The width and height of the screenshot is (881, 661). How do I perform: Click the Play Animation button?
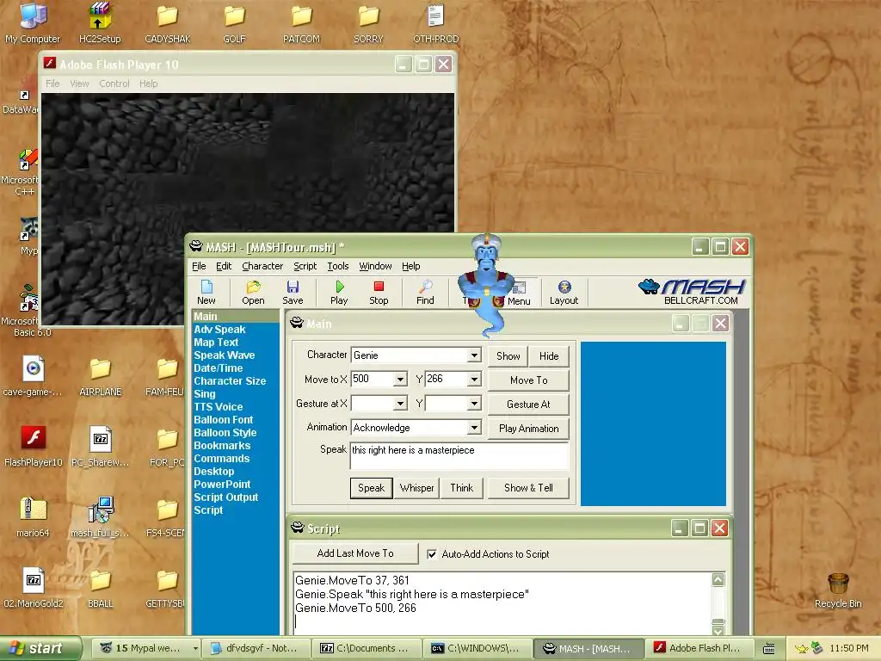529,429
